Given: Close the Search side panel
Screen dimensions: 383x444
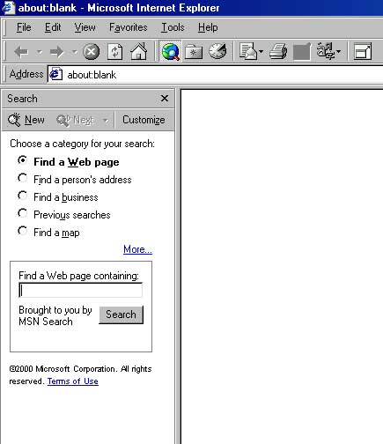Looking at the screenshot, I should click(165, 99).
